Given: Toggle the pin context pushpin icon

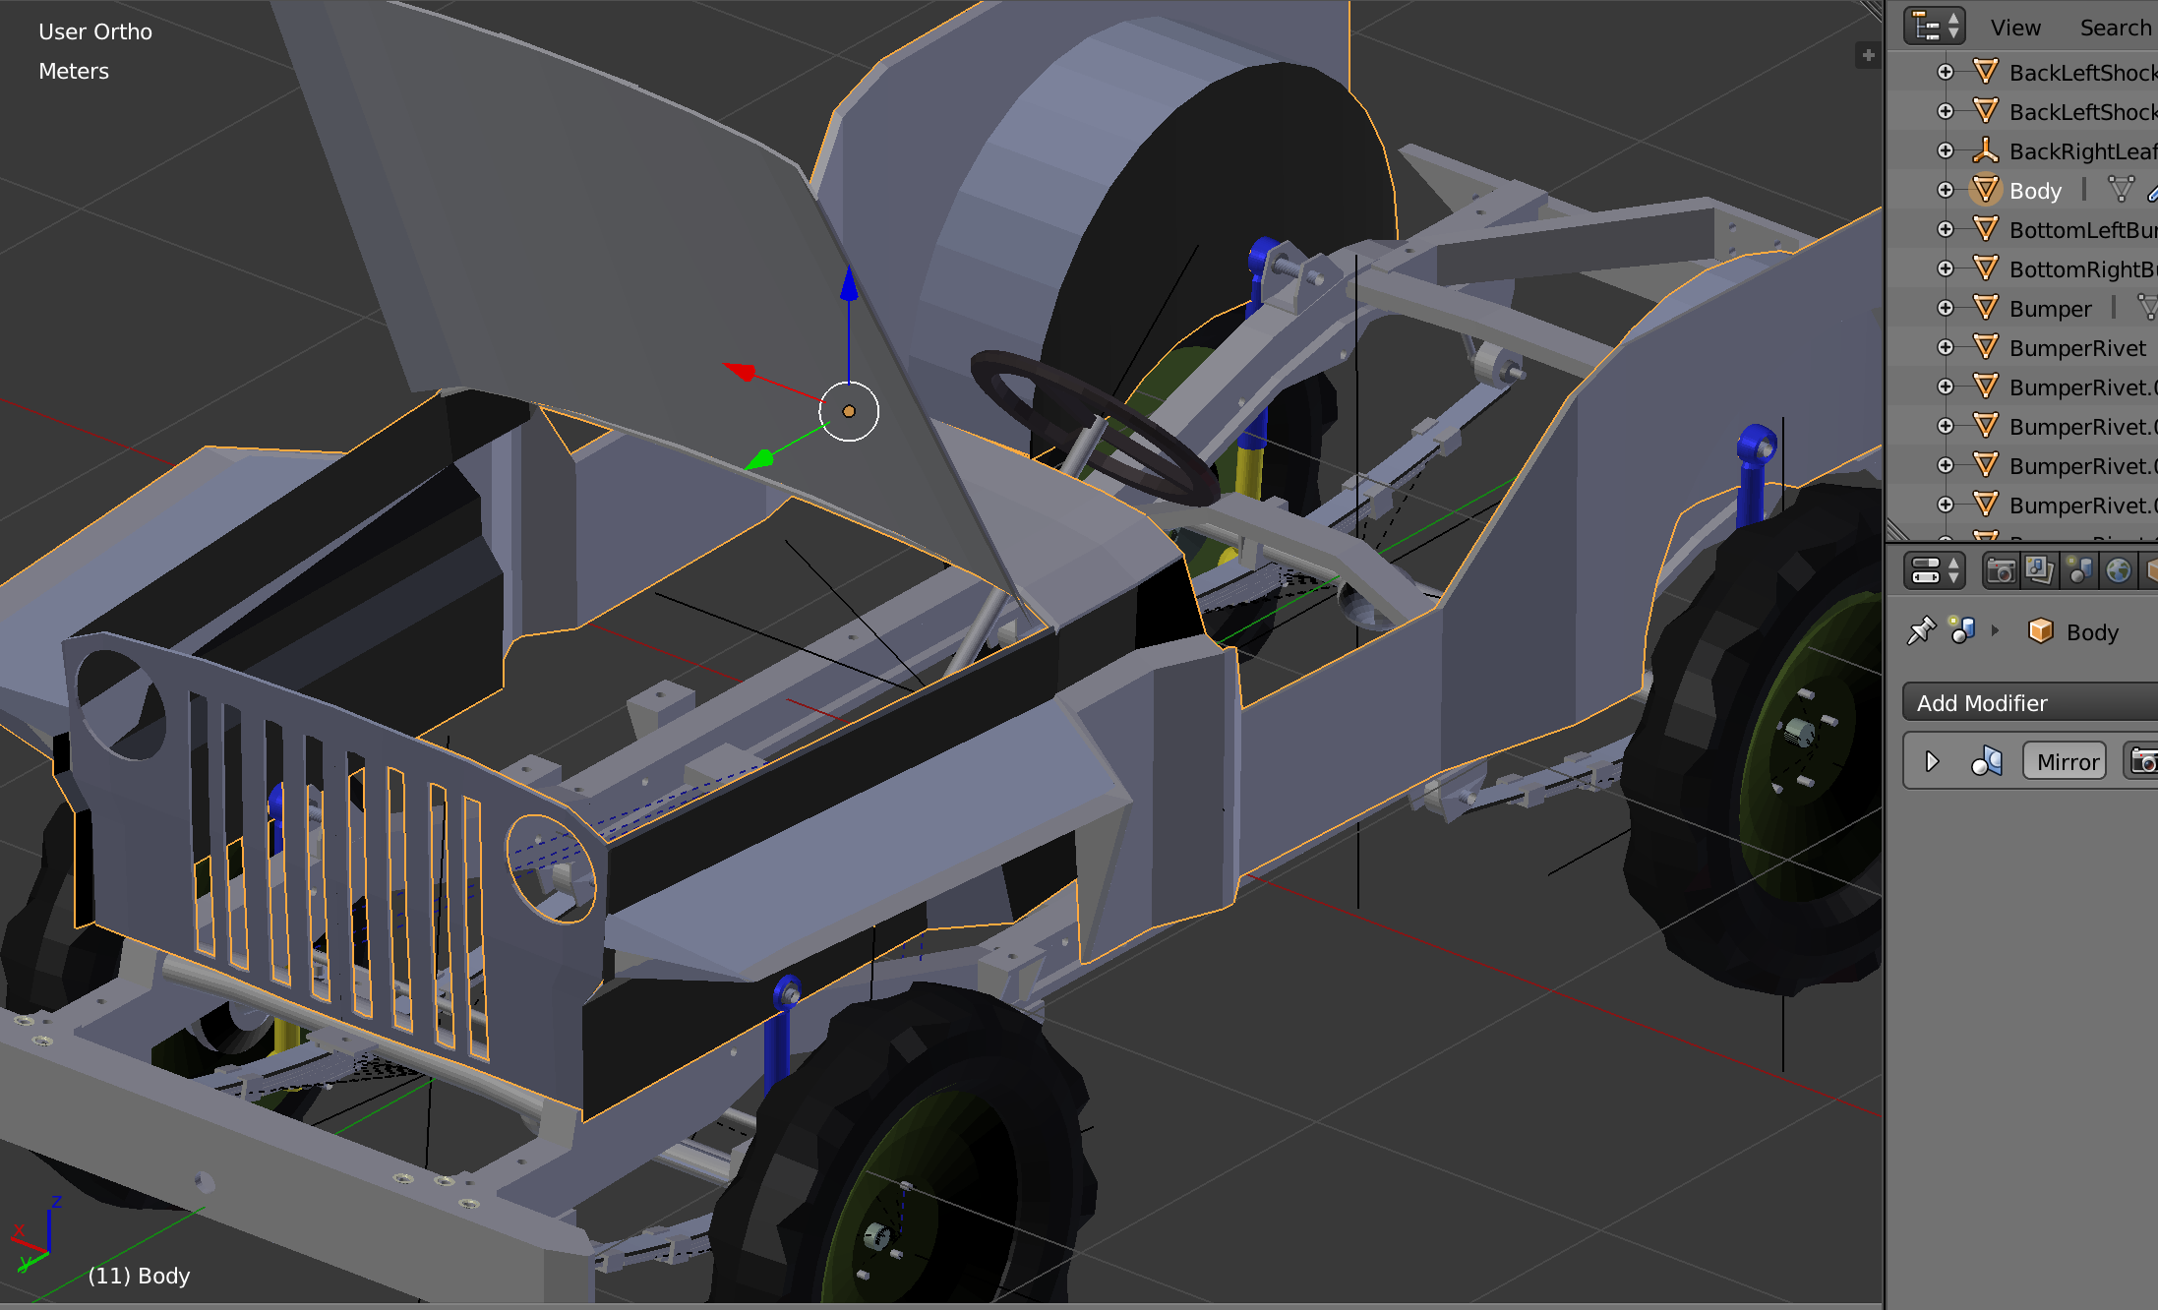Looking at the screenshot, I should 1921,631.
